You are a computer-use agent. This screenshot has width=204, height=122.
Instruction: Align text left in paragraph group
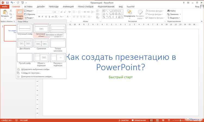(74, 16)
